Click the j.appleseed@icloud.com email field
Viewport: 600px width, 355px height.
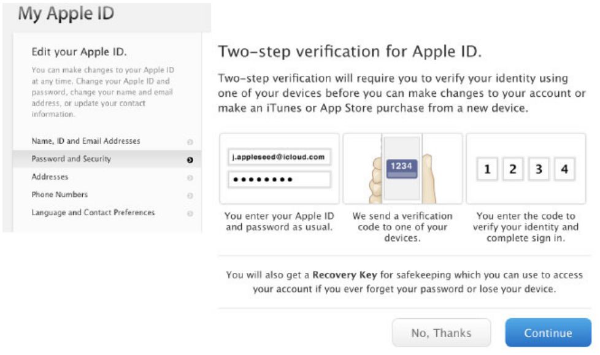tap(279, 157)
